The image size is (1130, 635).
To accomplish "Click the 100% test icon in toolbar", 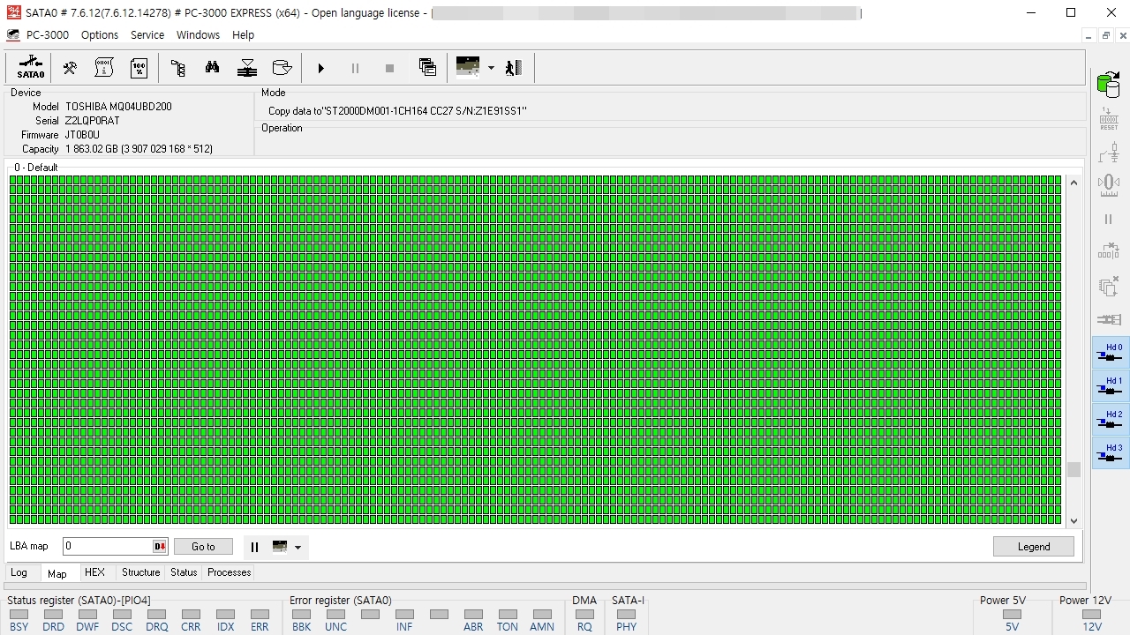I will click(x=139, y=68).
